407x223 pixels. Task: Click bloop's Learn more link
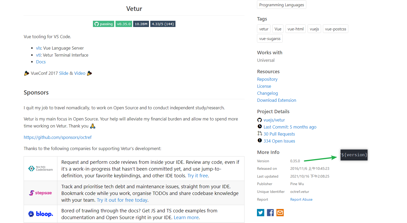click(x=186, y=218)
